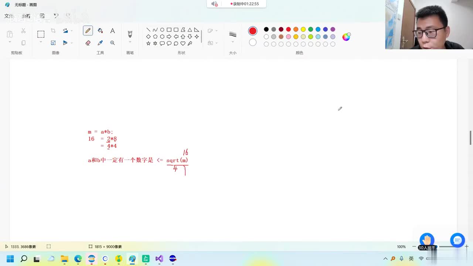Open Visual Studio from the taskbar
The width and height of the screenshot is (473, 266).
159,259
